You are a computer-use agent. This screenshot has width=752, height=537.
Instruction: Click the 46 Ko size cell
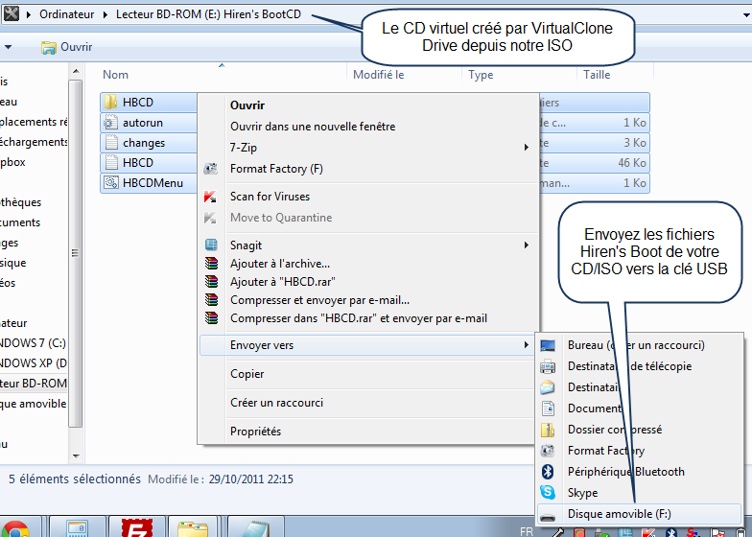[632, 163]
